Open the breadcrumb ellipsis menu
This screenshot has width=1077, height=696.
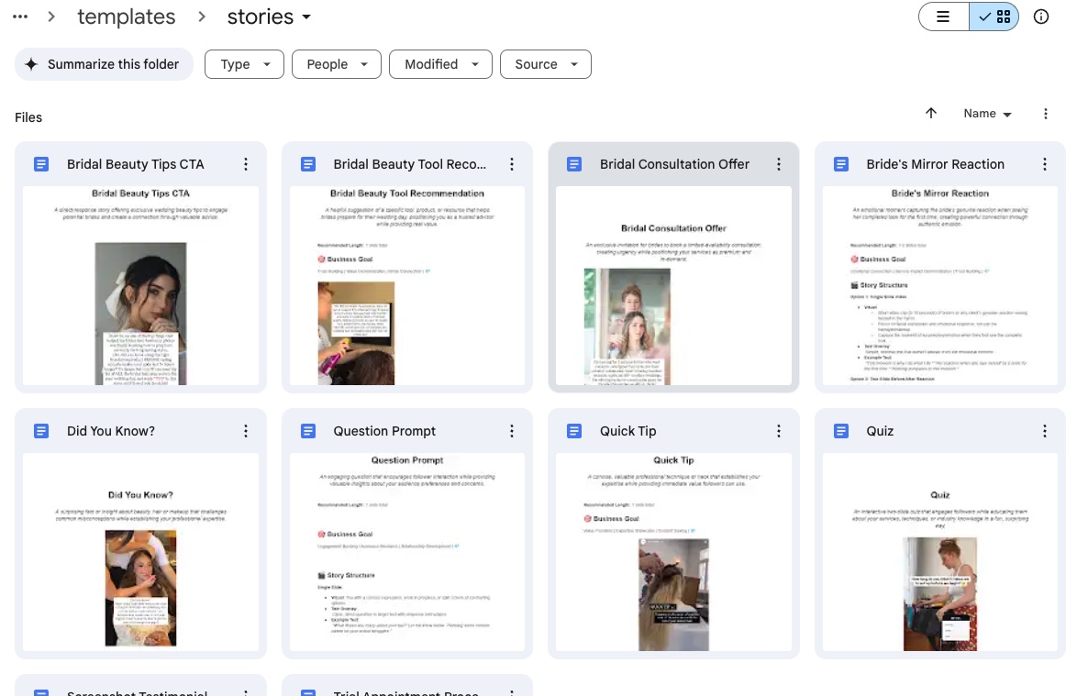click(20, 17)
